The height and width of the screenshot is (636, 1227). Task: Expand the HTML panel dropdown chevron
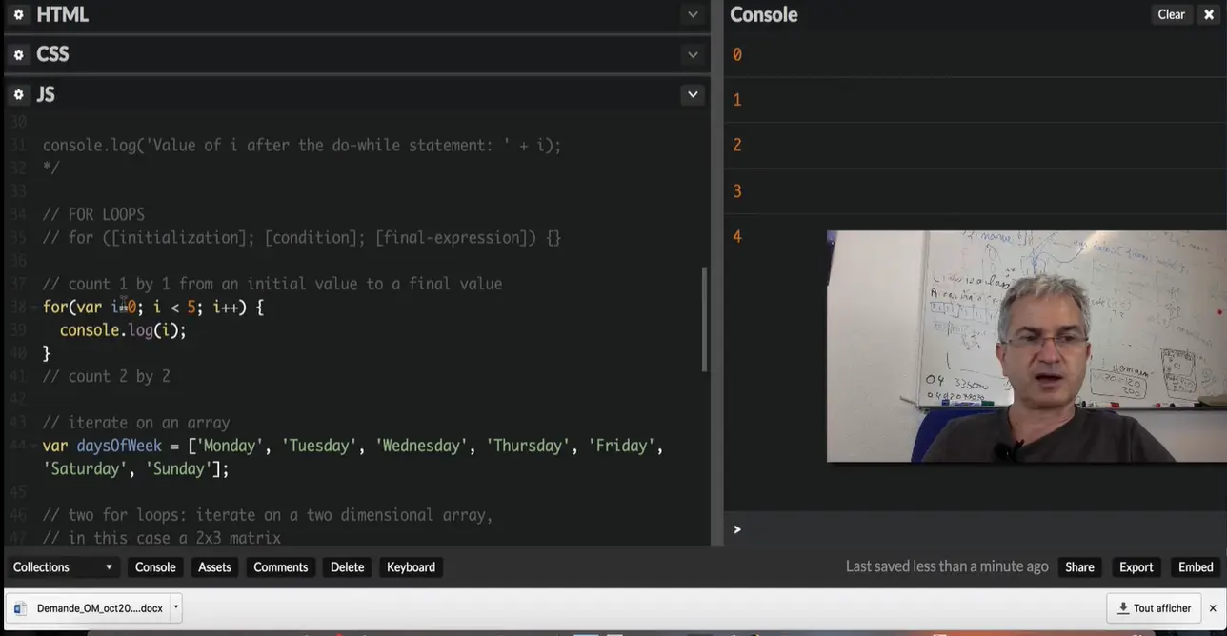coord(693,15)
